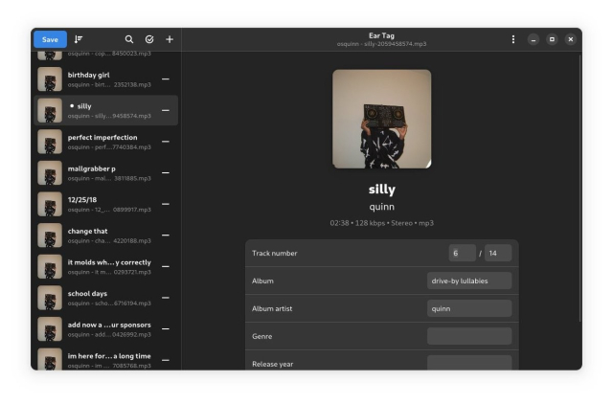This screenshot has height=404, width=613.
Task: Remove it molds wh...y correctly file
Action: click(166, 266)
